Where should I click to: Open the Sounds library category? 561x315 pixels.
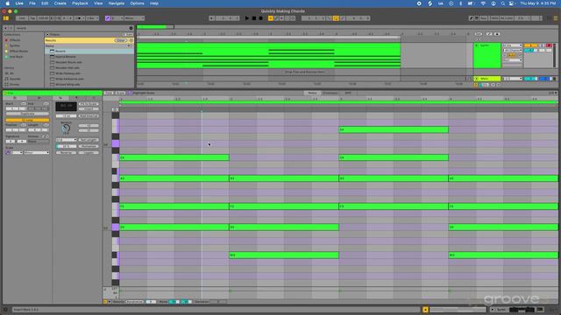coord(15,79)
